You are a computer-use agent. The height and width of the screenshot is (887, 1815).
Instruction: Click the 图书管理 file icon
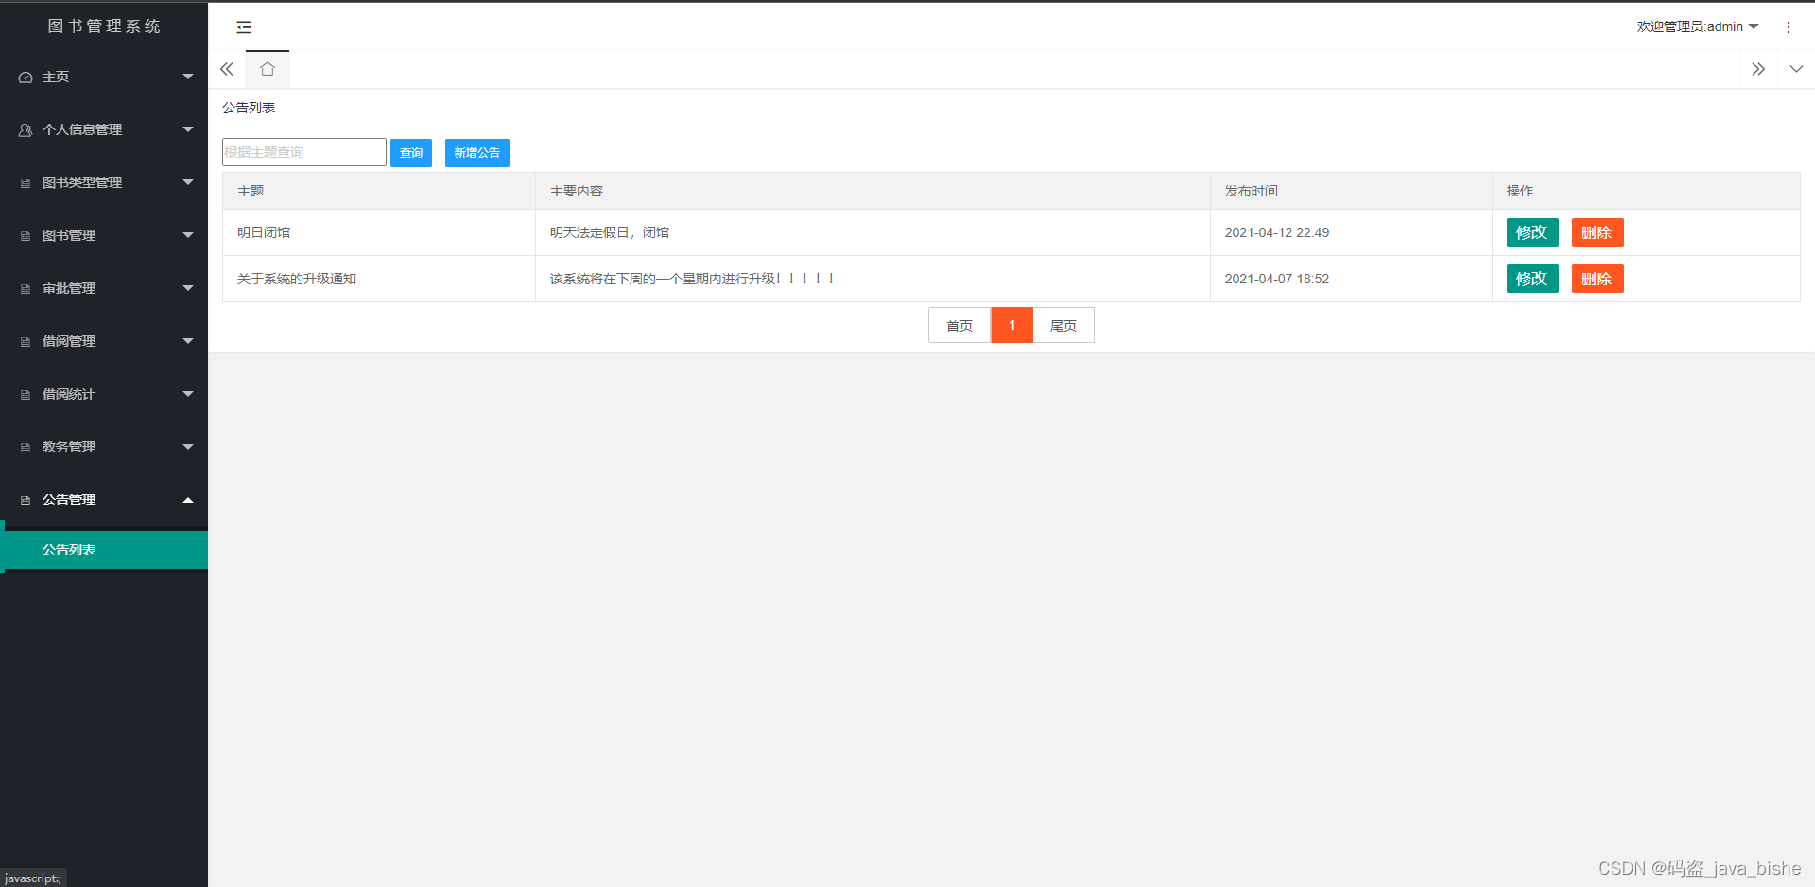click(26, 236)
